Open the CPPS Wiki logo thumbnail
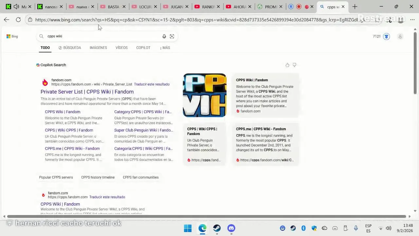 tap(205, 95)
